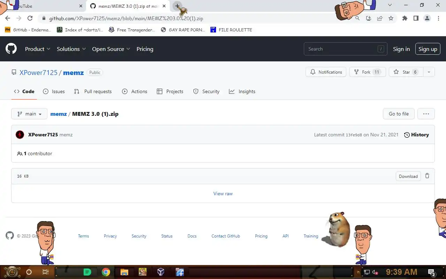Open the memz repository name link
The width and height of the screenshot is (446, 279).
[74, 73]
